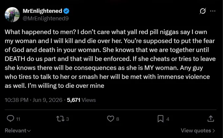Viewport: 223px width, 138px height.
Task: Open the @MrEnlightened9 handle link
Action: click(46, 18)
